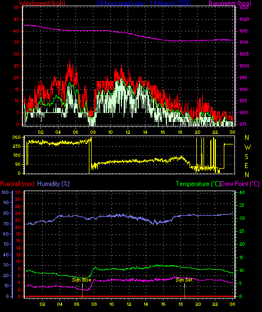Click the "180" wind direction axis value
This screenshot has width=262, height=312.
click(x=16, y=155)
